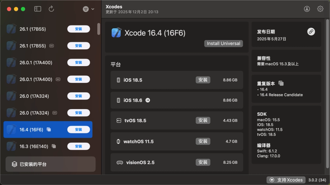Open the filter dropdown in the sidebar toolbar

88,9
